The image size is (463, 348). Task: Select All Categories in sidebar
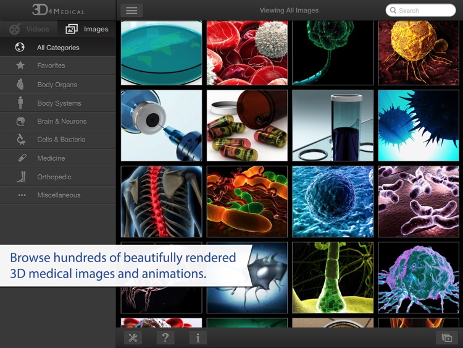coord(58,48)
